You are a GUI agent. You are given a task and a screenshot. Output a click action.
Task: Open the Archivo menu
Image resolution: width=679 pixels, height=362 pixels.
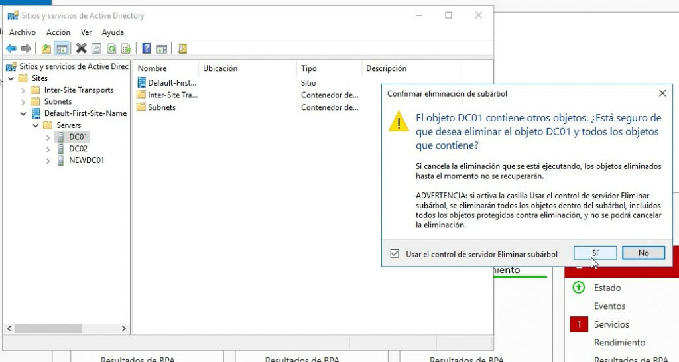click(x=23, y=32)
